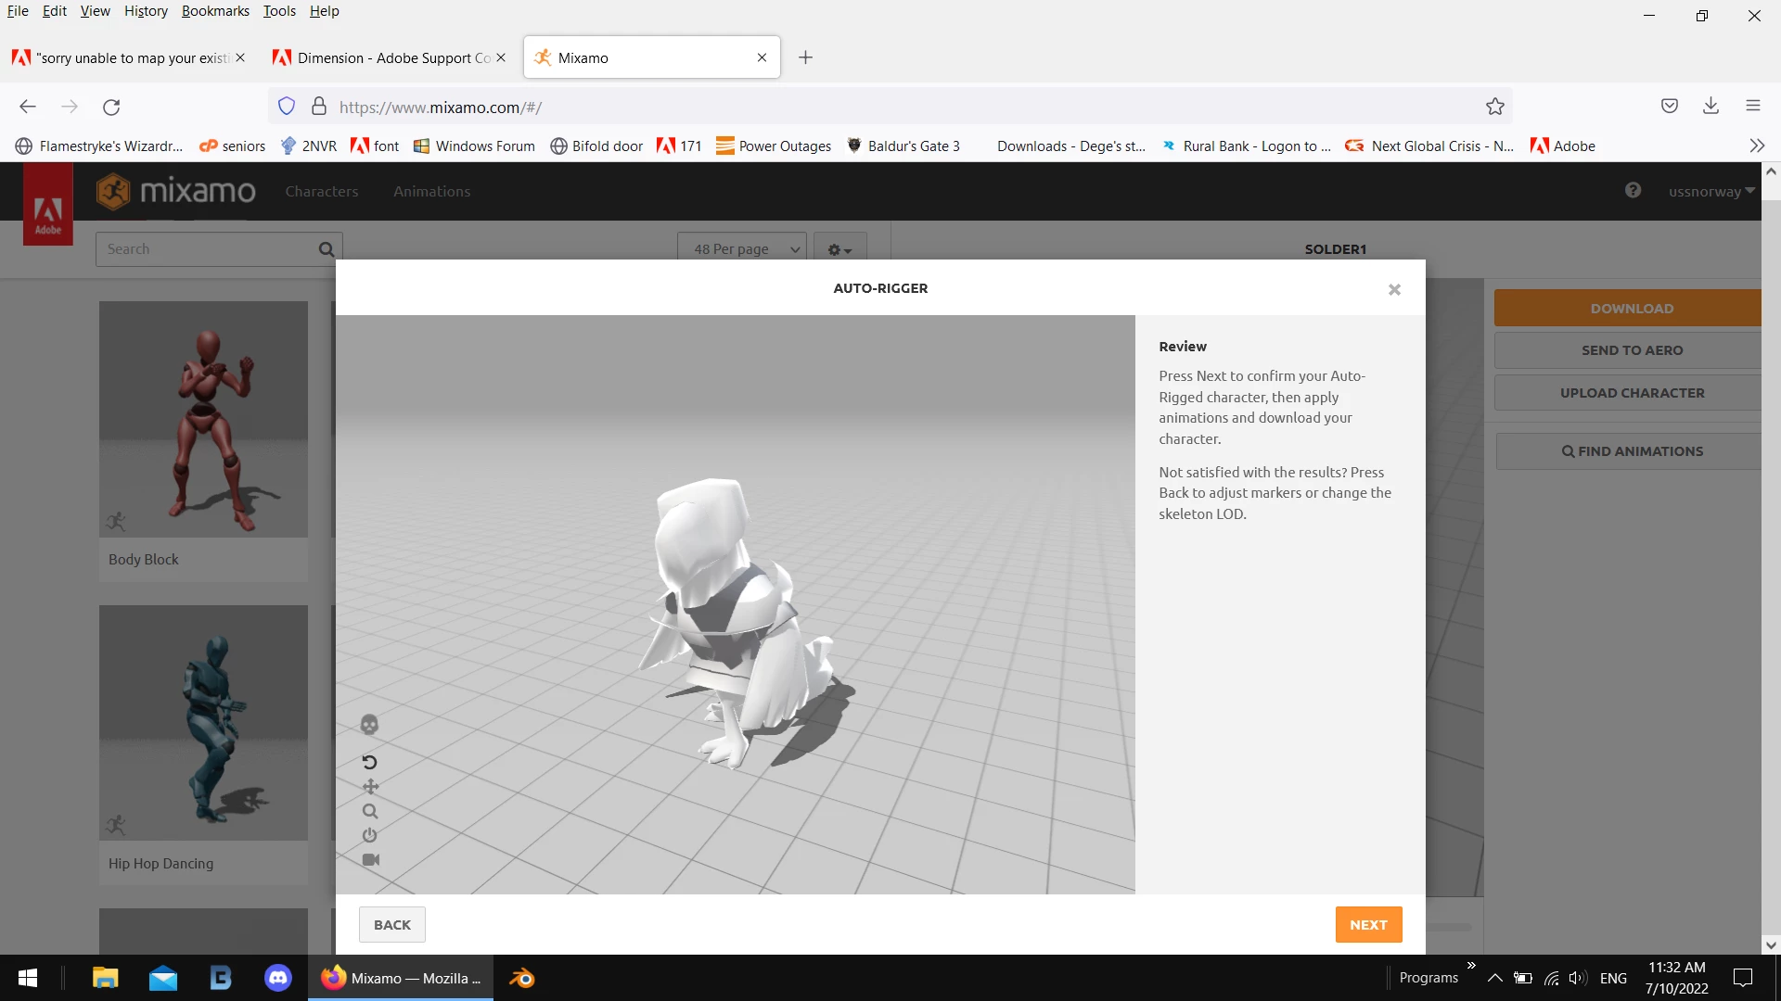1781x1001 pixels.
Task: Open the 48 Per page dropdown
Action: 742,249
